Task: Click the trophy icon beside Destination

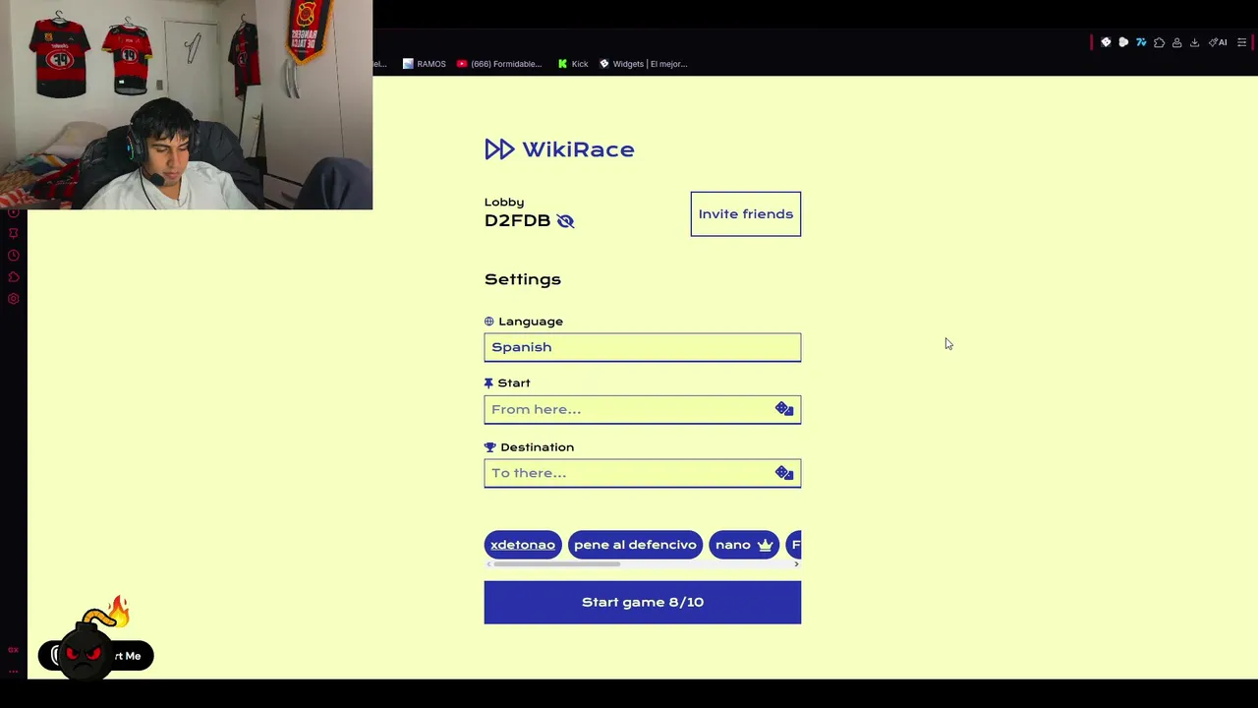Action: point(489,447)
